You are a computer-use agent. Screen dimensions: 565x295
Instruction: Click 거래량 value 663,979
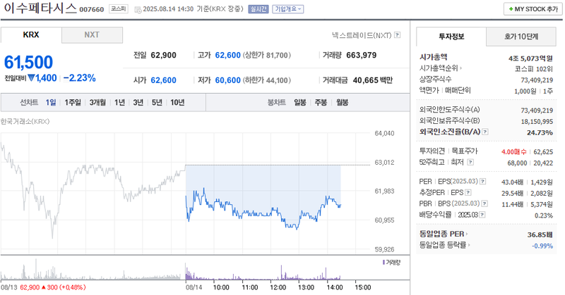click(362, 56)
